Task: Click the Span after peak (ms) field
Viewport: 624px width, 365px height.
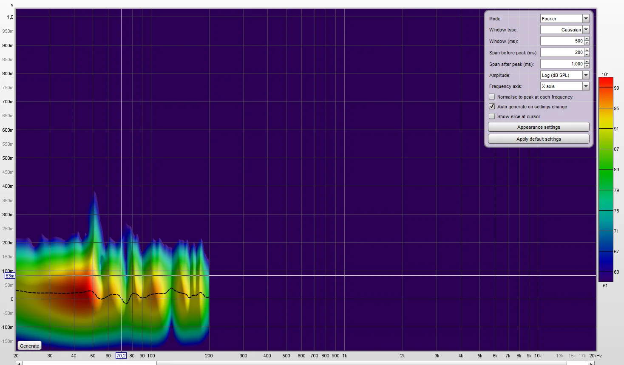Action: pos(562,64)
